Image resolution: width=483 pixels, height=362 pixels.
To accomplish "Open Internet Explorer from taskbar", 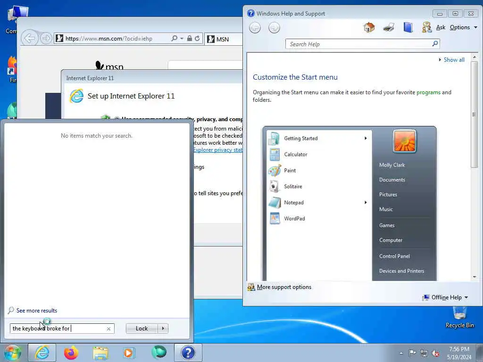I will coord(42,353).
